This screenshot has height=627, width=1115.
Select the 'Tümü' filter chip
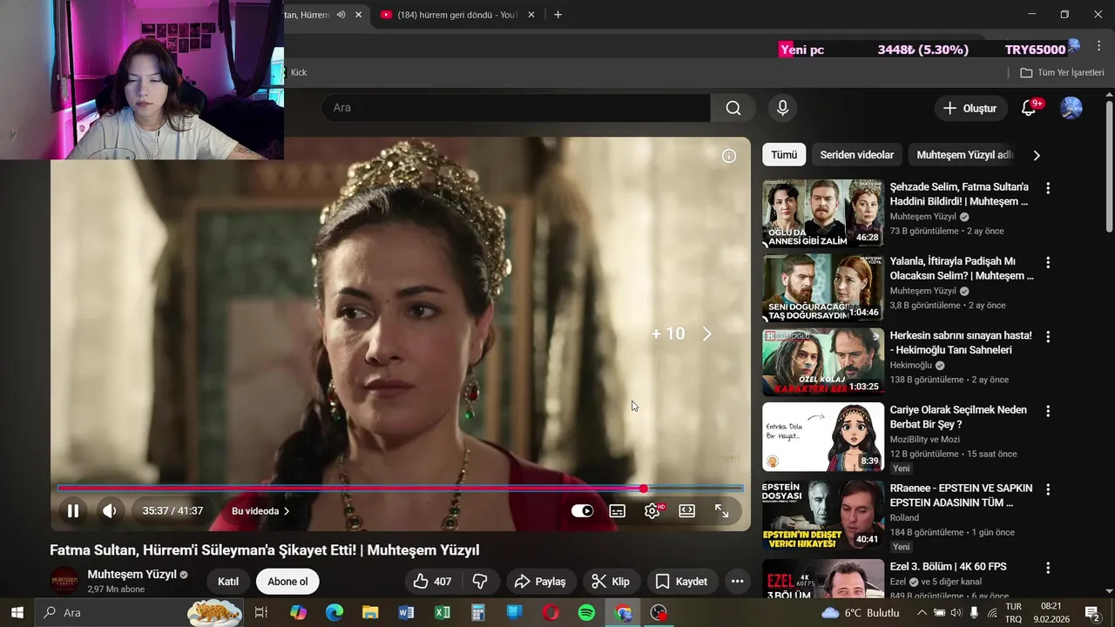coord(784,155)
